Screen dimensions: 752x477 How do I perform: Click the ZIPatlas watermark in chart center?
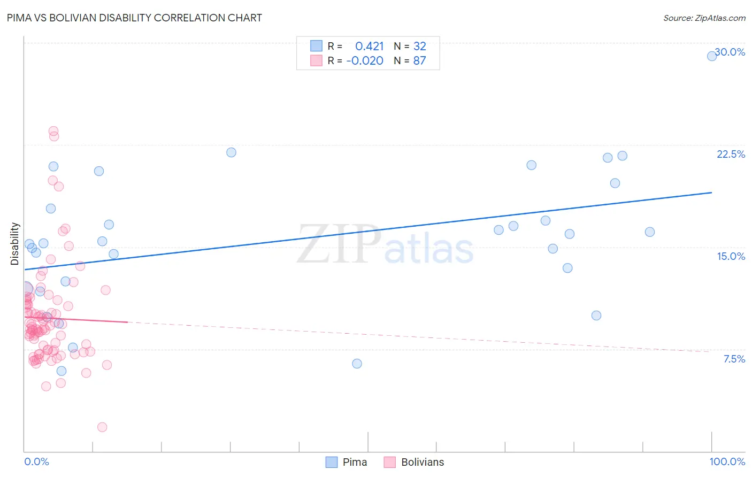[385, 244]
